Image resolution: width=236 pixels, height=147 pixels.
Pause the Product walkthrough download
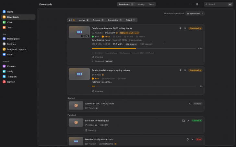(x=180, y=70)
